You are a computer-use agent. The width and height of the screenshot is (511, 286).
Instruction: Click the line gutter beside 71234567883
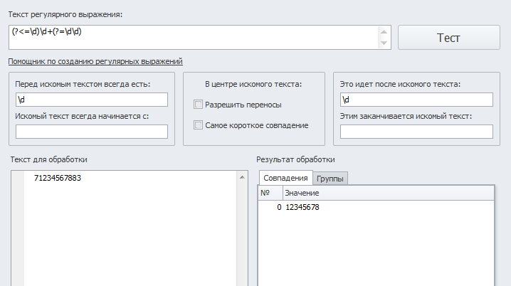pyautogui.click(x=18, y=178)
